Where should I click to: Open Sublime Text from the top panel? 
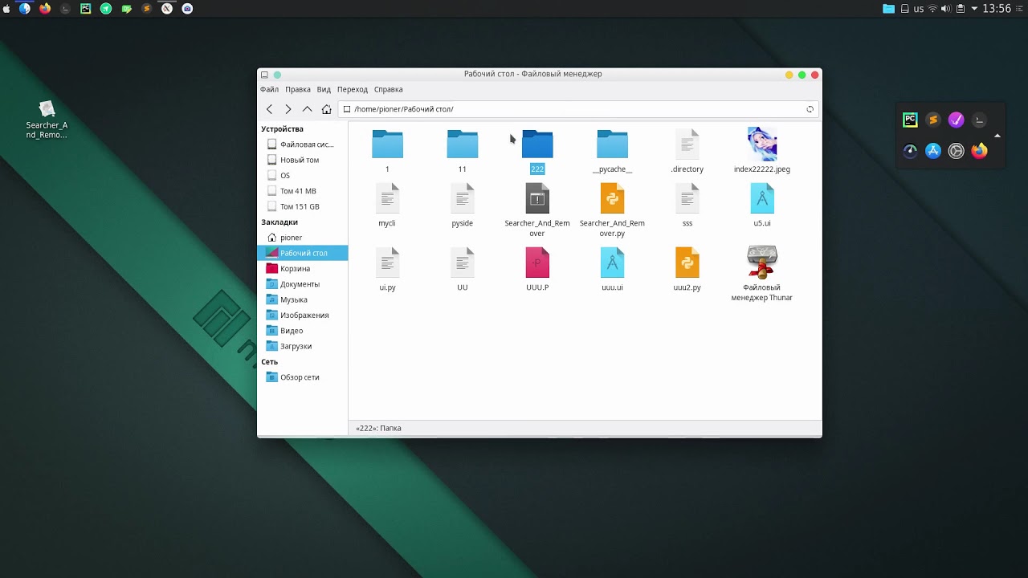pos(147,9)
